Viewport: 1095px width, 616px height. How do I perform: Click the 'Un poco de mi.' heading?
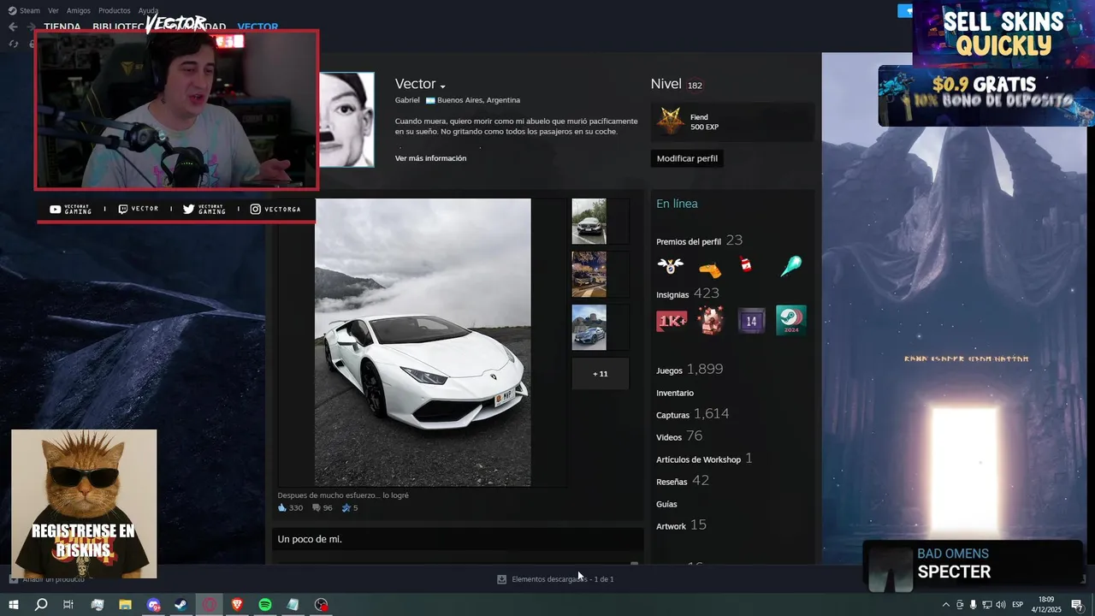tap(310, 539)
